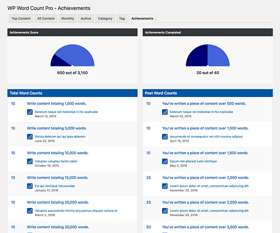Viewport: 280px width, 233px height.
Task: Switch to the Tag tab
Action: [122, 18]
